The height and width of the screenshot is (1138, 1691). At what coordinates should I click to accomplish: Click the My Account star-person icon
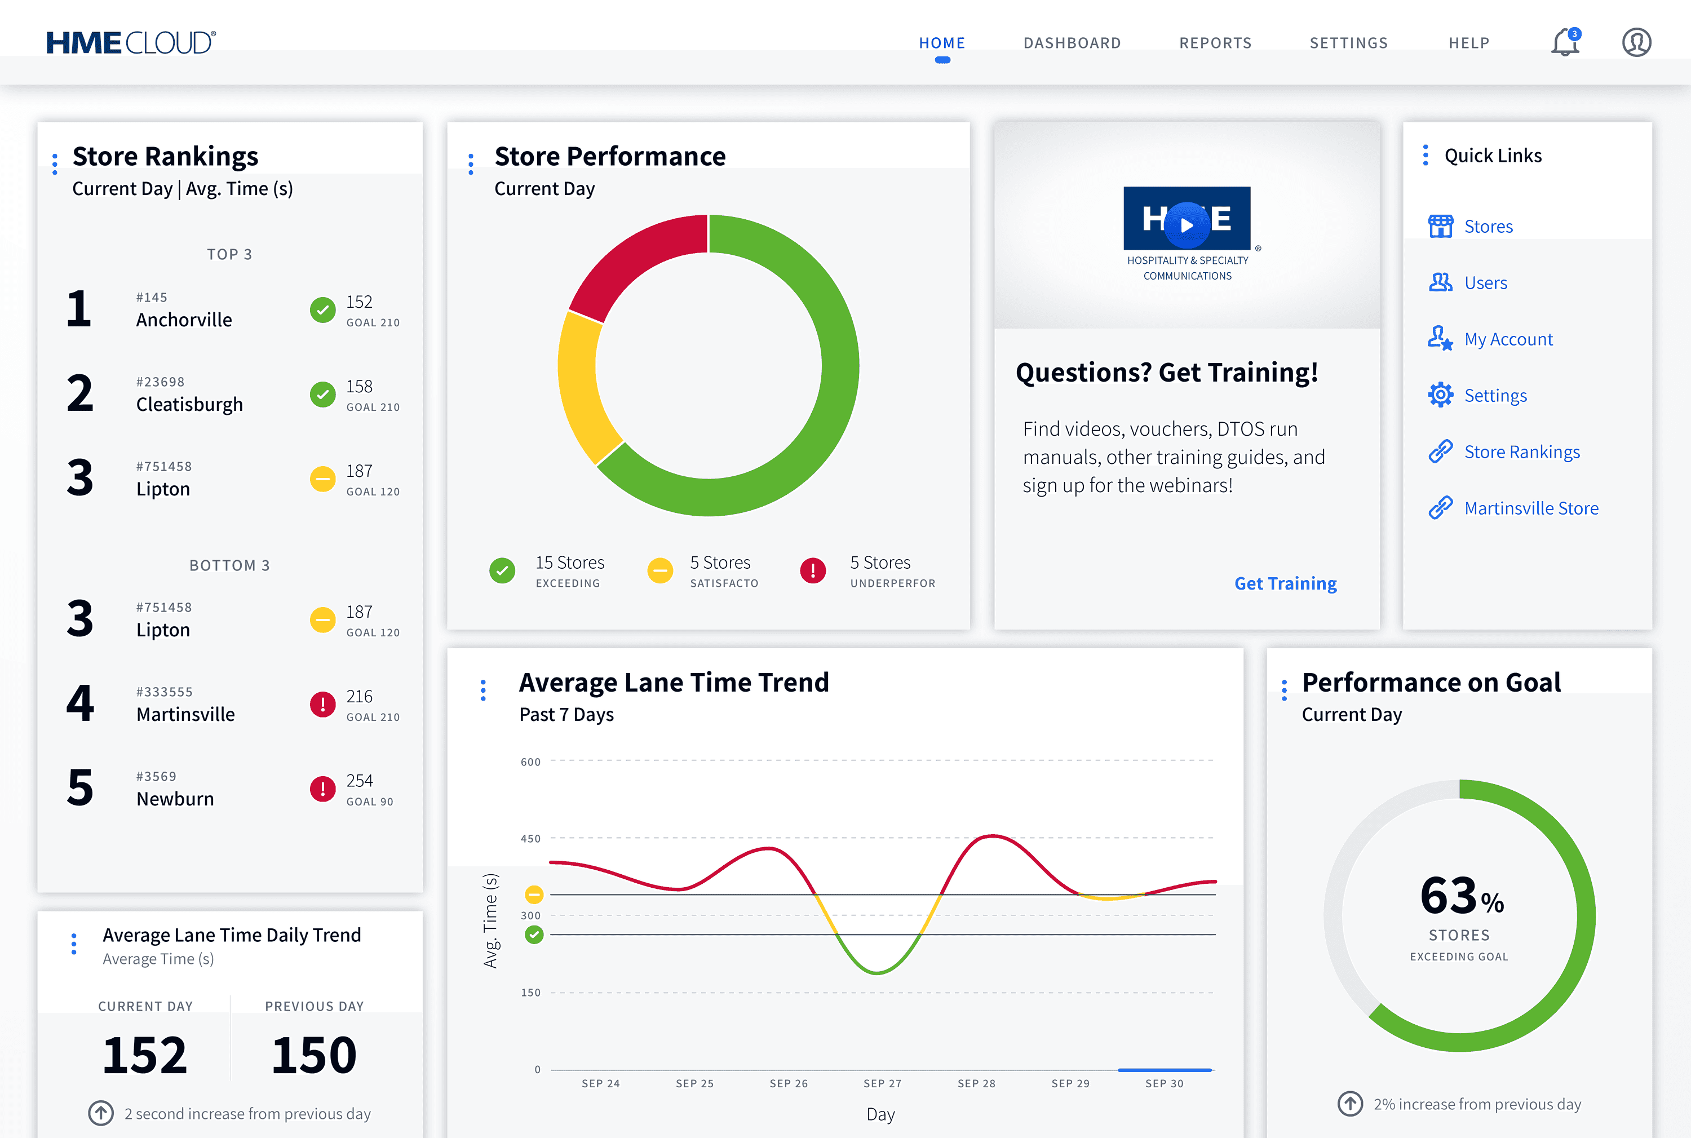tap(1440, 338)
